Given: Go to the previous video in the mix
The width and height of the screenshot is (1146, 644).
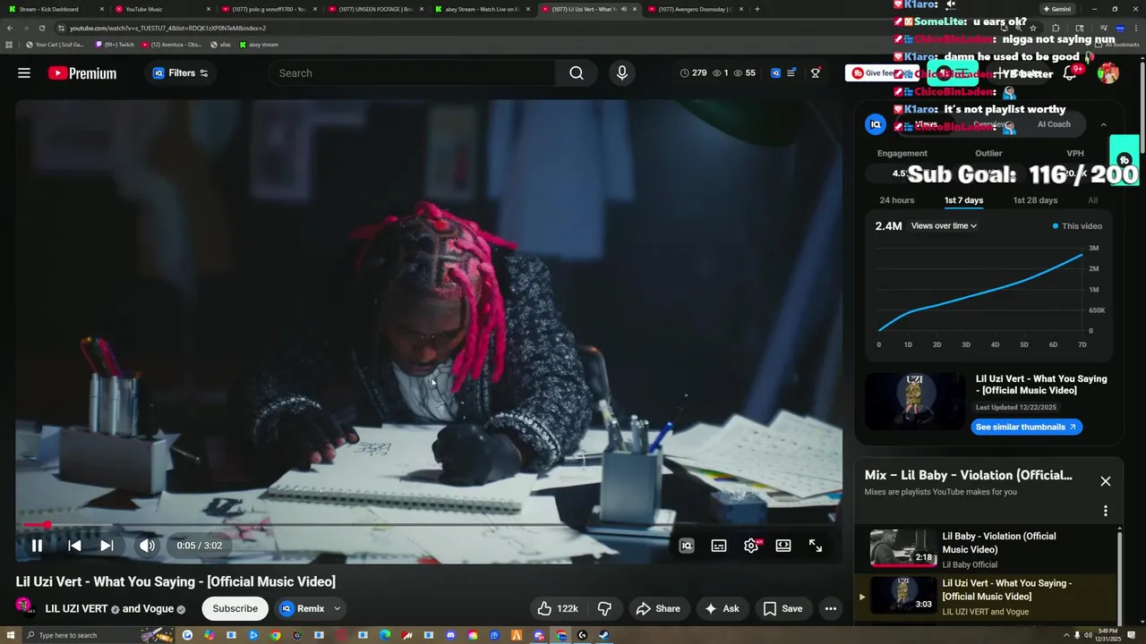Looking at the screenshot, I should click(74, 546).
